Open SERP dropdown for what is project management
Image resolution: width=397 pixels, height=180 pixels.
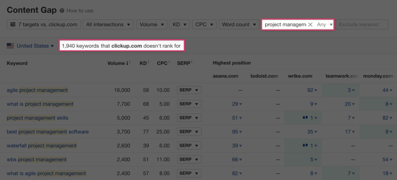coord(189,104)
